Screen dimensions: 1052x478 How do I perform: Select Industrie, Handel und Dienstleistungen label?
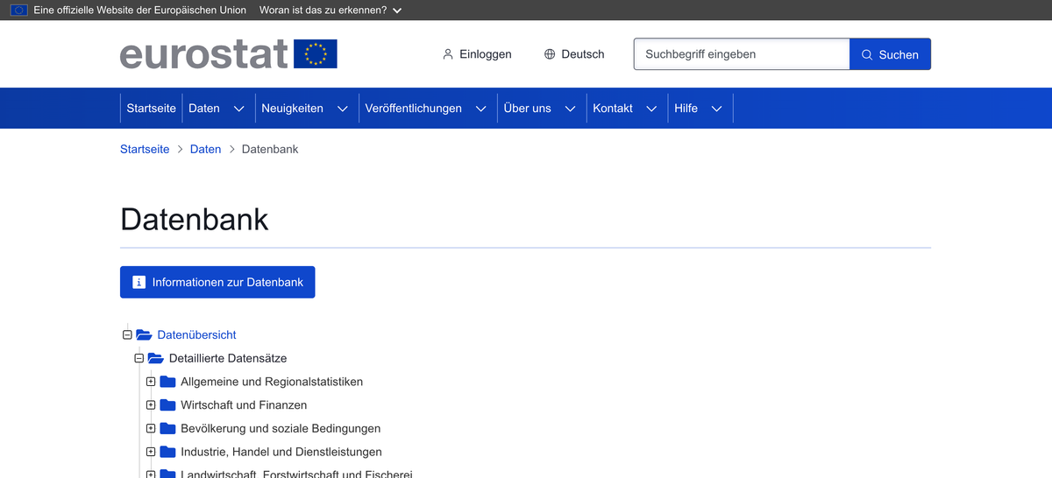(281, 452)
